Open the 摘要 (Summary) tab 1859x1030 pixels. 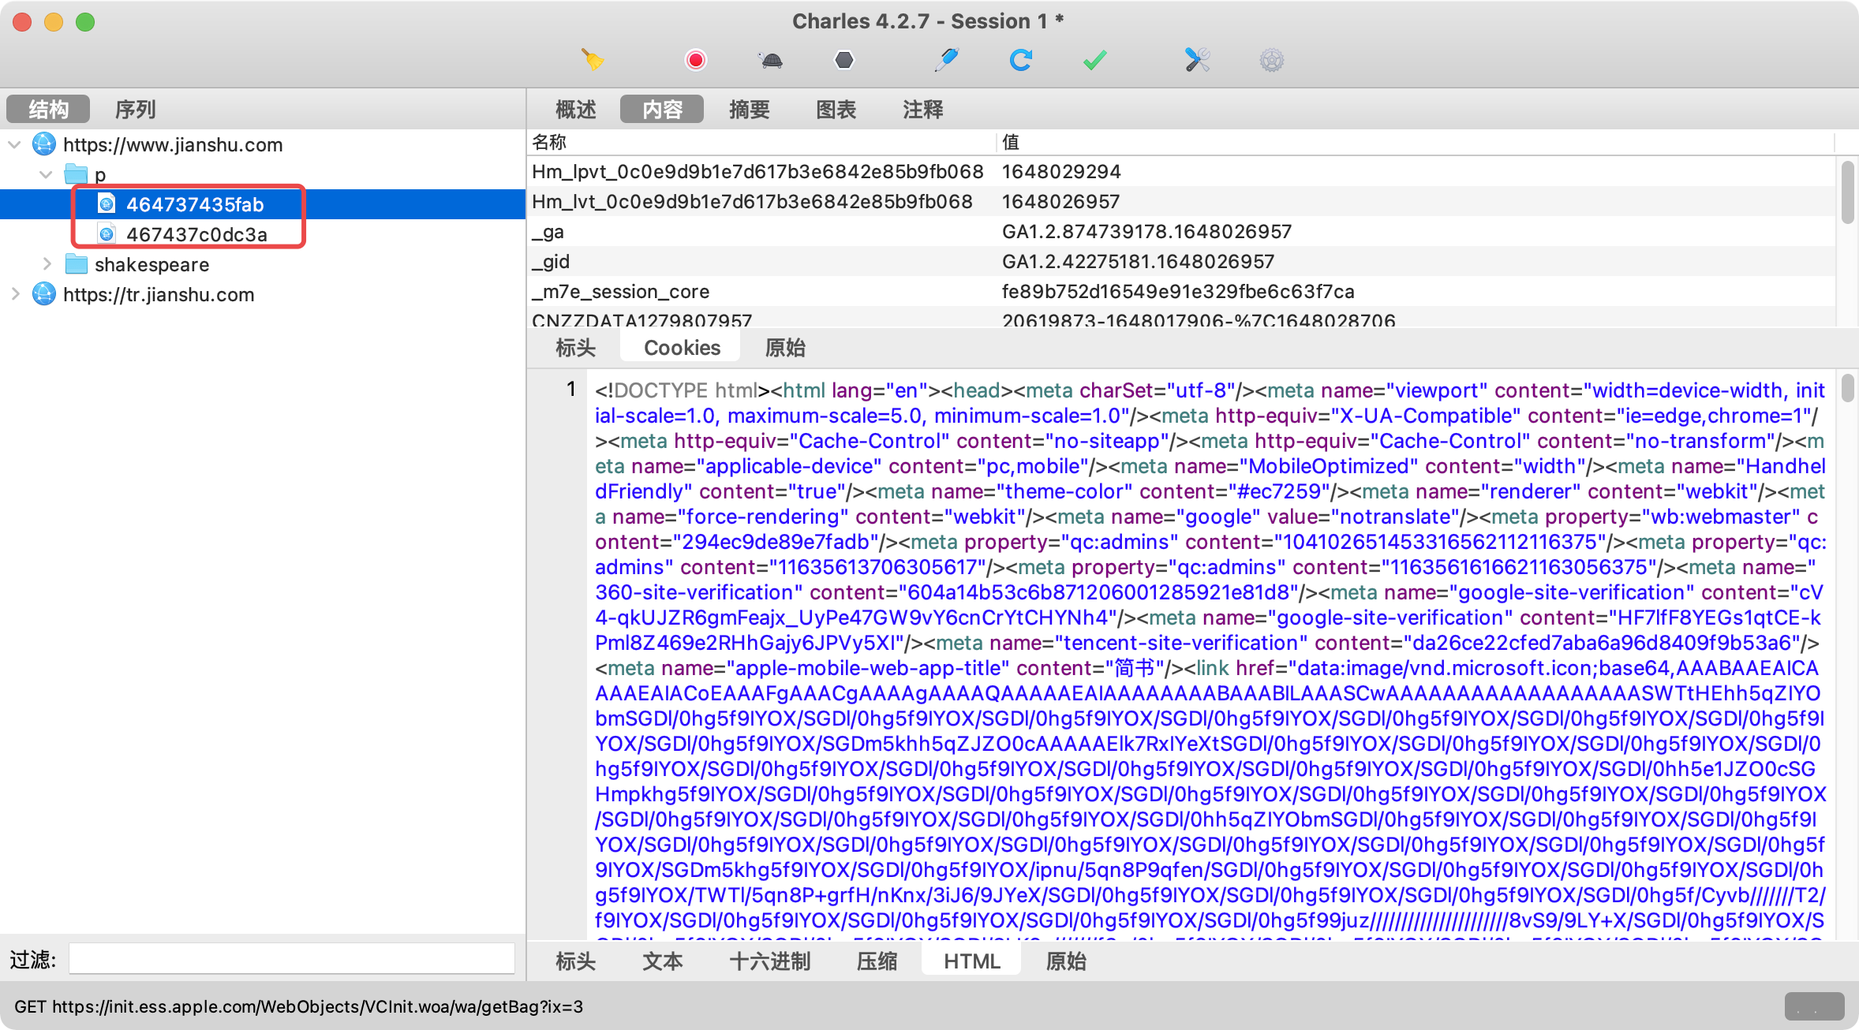click(749, 109)
